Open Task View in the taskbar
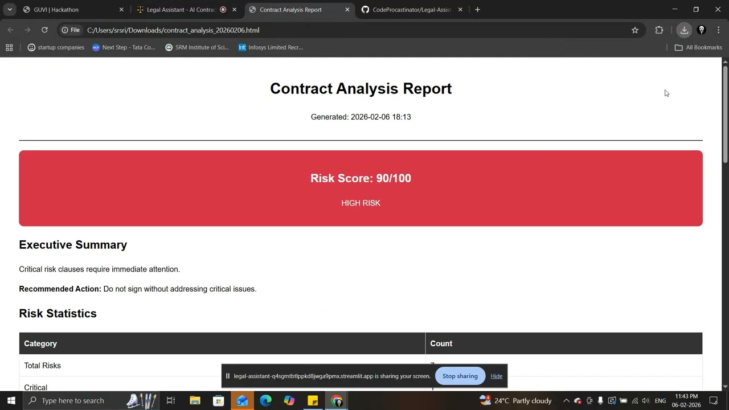 [171, 400]
